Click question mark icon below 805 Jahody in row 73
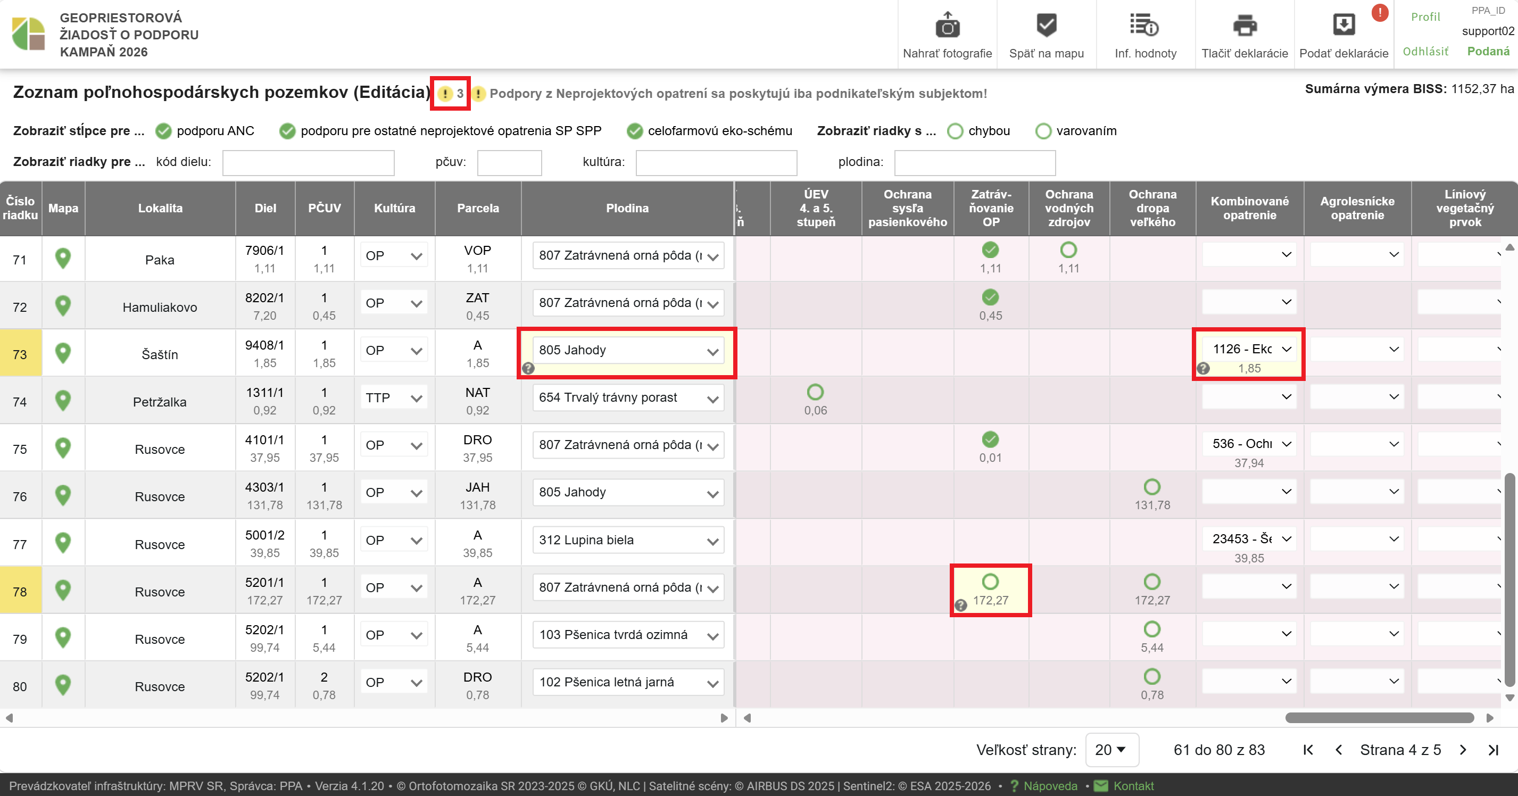This screenshot has height=796, width=1518. tap(528, 368)
